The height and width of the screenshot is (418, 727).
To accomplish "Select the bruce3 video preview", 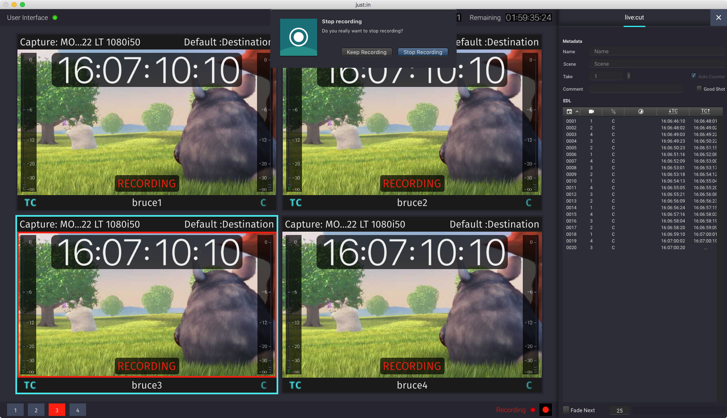I will coord(147,304).
